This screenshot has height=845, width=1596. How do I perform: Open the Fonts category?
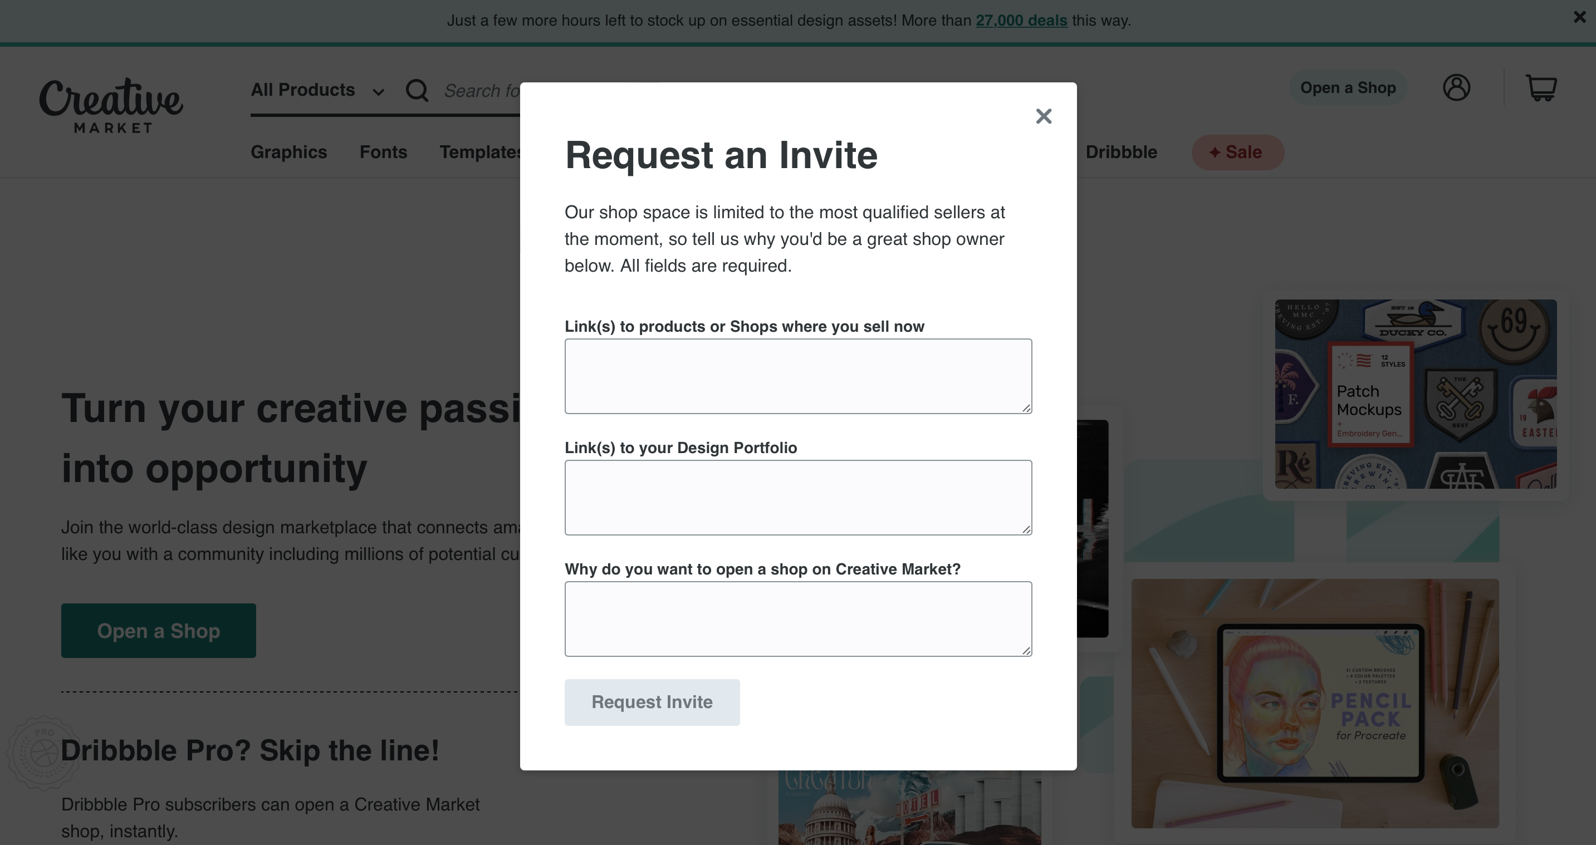[383, 152]
